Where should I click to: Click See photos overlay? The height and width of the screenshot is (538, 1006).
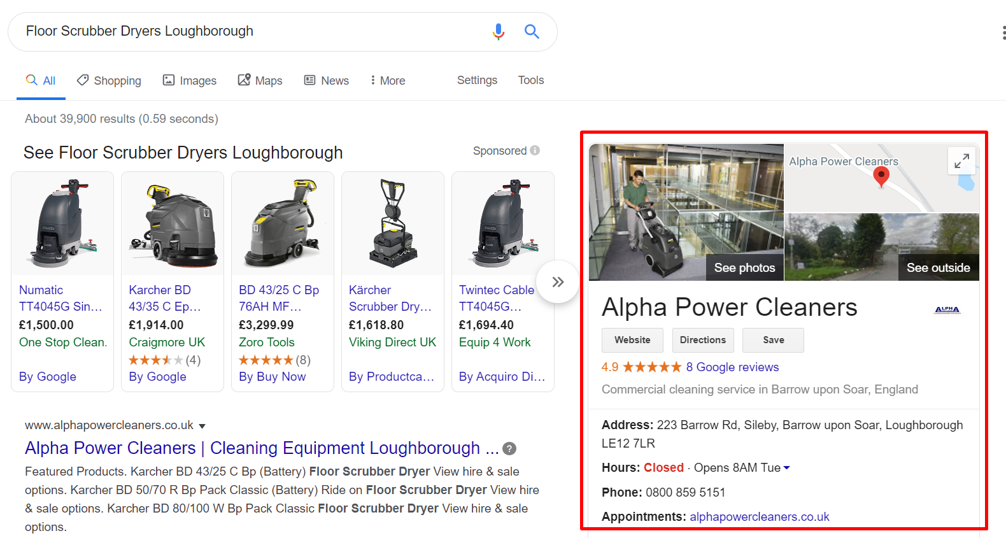pyautogui.click(x=744, y=268)
